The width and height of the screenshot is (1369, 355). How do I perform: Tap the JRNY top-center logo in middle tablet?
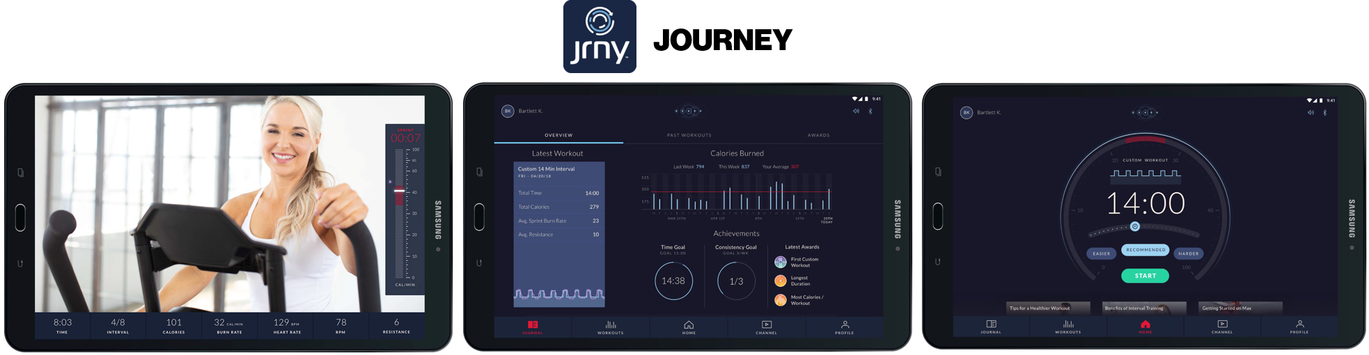click(689, 111)
